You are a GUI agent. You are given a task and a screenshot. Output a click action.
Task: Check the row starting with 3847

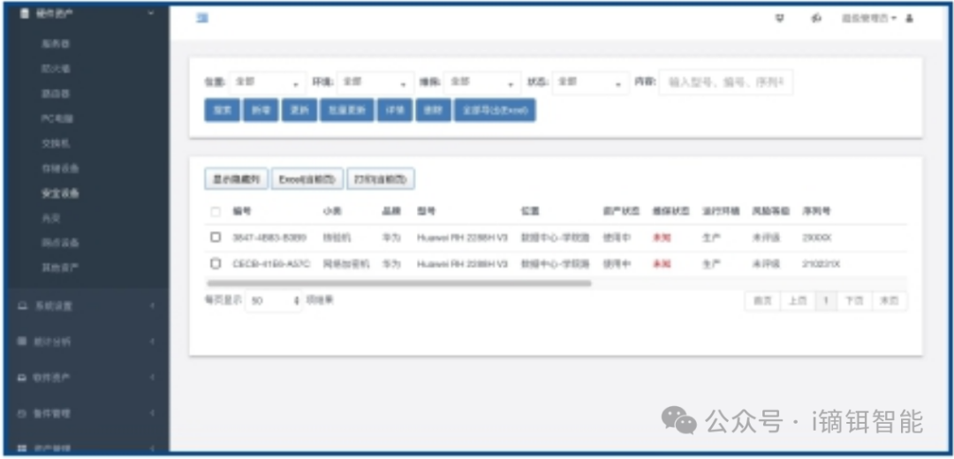tap(216, 237)
